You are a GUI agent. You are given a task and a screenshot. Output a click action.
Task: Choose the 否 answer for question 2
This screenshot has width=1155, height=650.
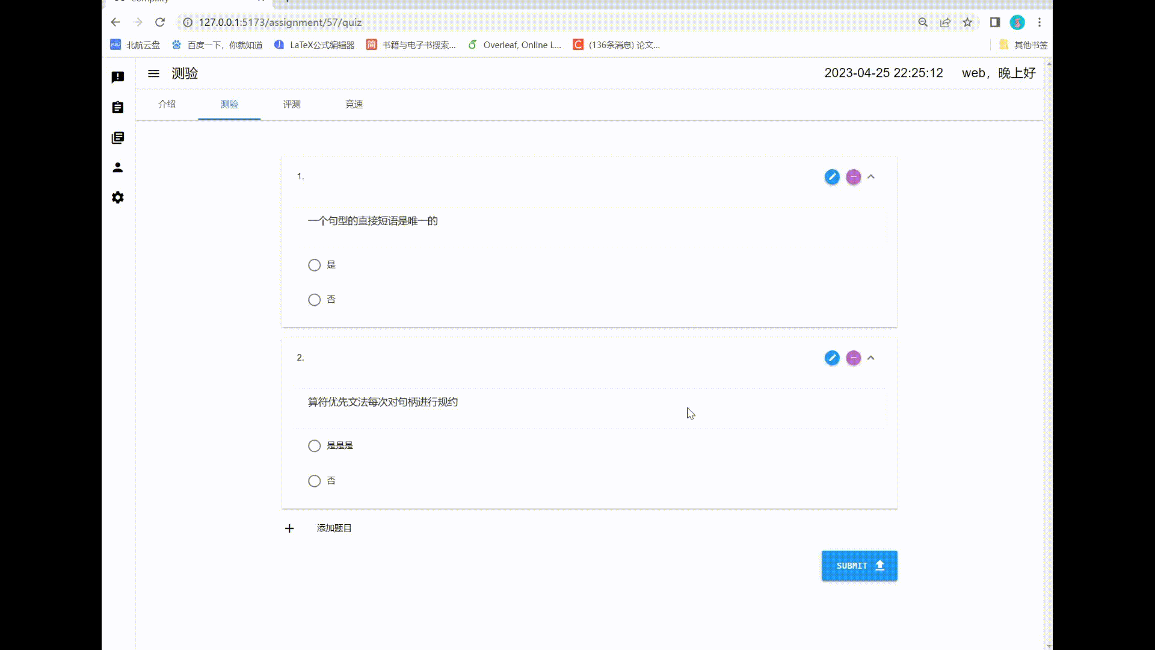tap(314, 480)
